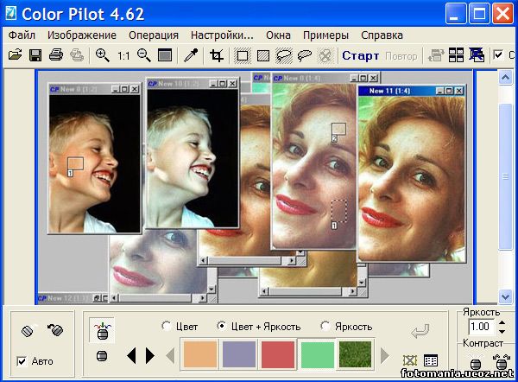Click the main scrollbar up arrow
The height and width of the screenshot is (382, 518).
pyautogui.click(x=505, y=78)
